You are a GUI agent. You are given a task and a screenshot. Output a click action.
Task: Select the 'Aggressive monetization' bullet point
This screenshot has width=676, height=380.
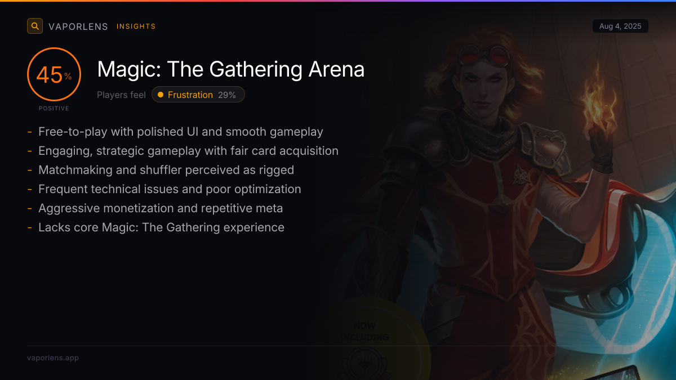tap(161, 208)
